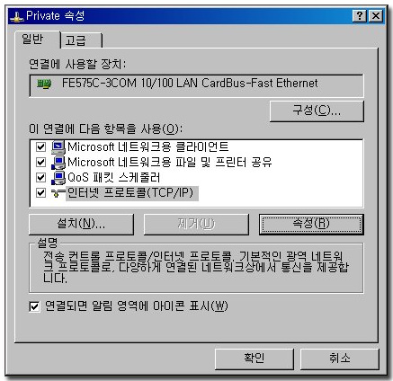Click the network icon in the title bar
The width and height of the screenshot is (393, 381).
pos(17,16)
